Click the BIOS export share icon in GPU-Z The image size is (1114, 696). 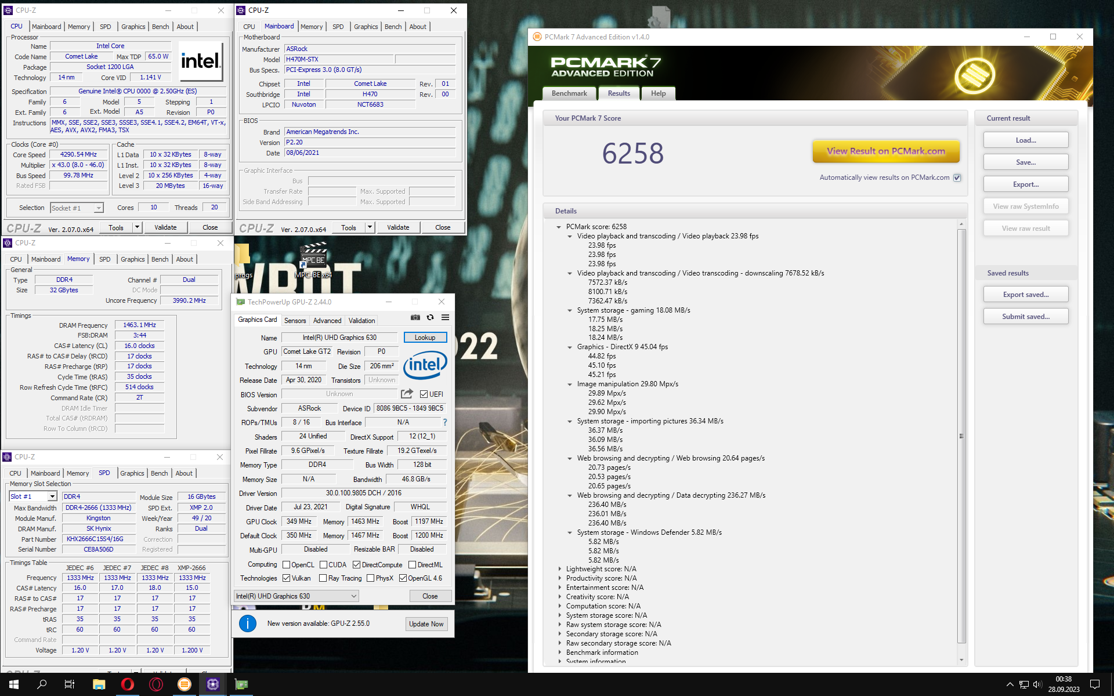[407, 394]
